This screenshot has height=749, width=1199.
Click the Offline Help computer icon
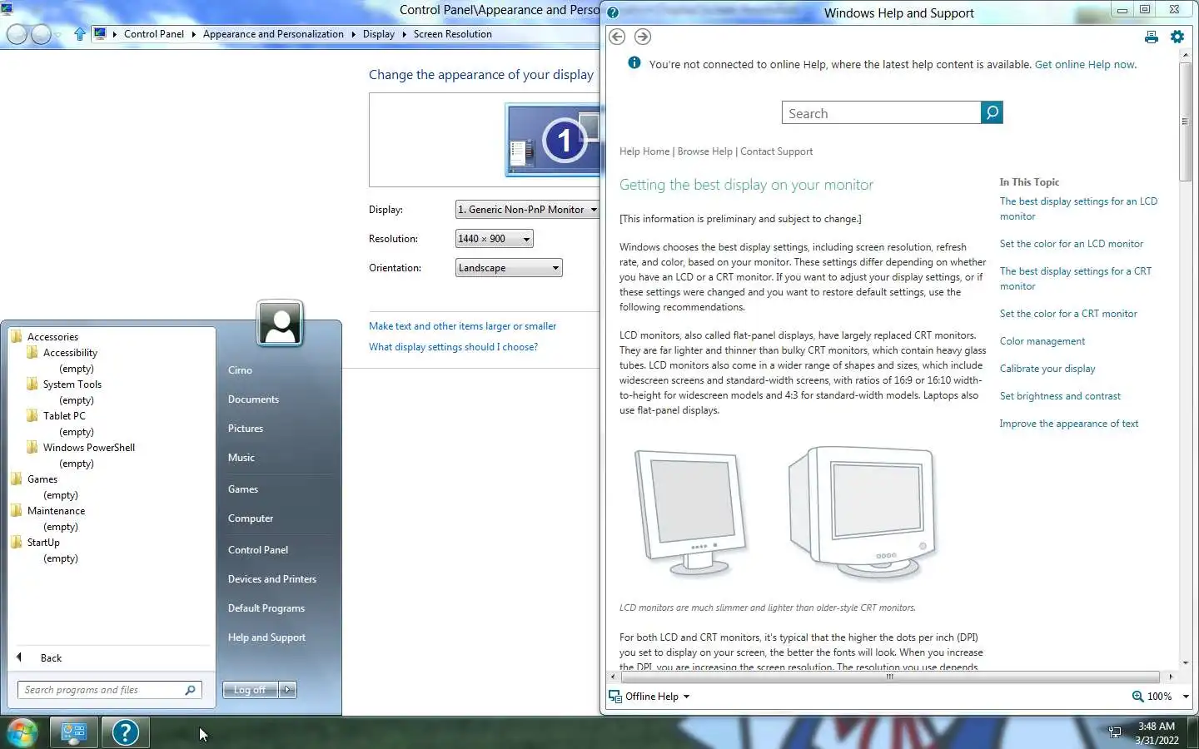coord(615,697)
